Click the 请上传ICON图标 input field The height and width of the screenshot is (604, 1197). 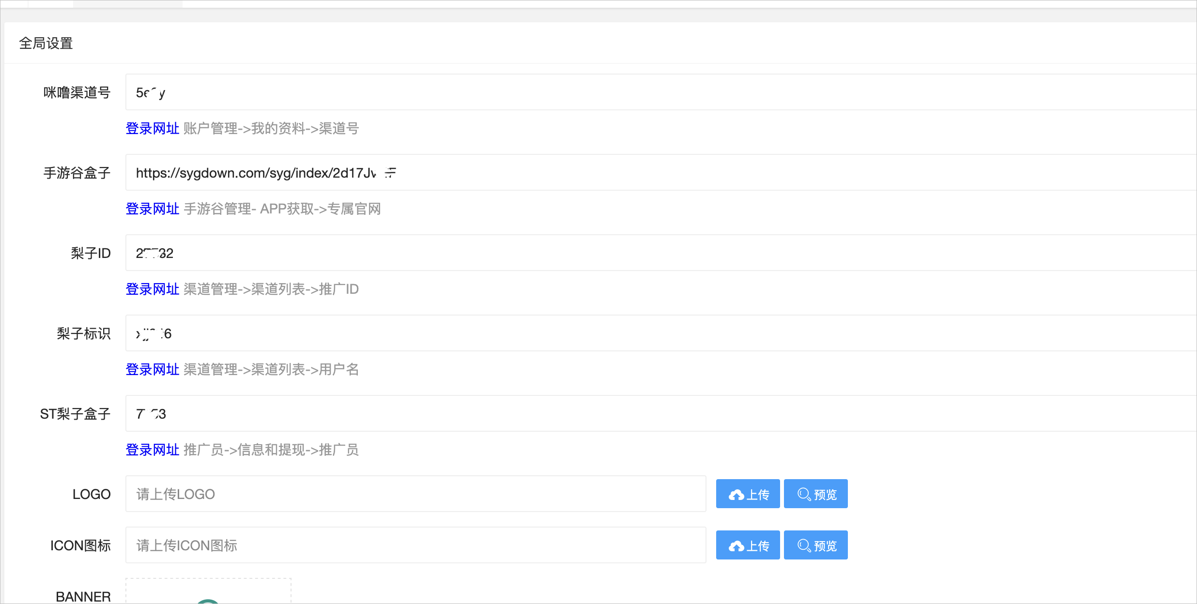416,545
